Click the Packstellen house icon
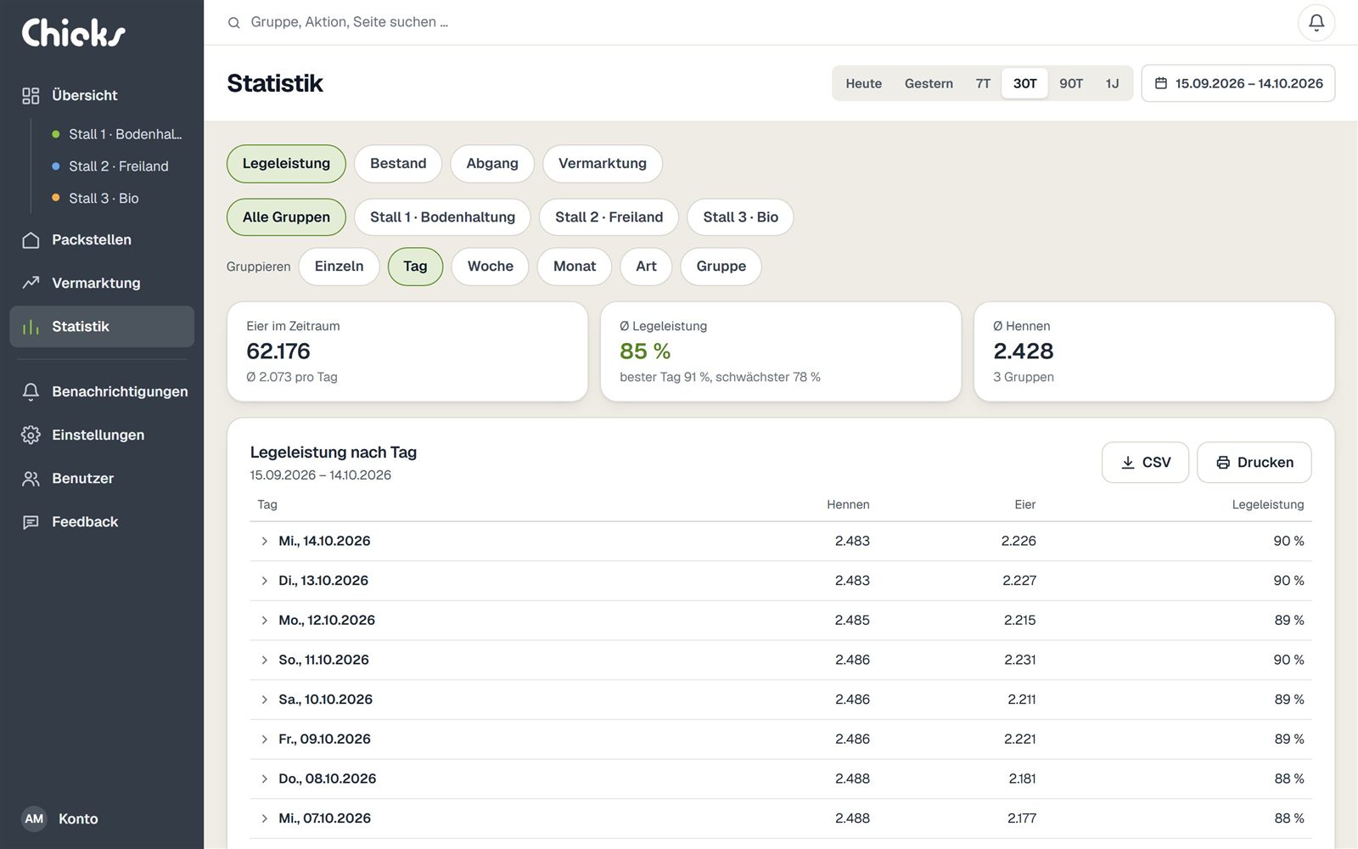Viewport: 1358px width, 849px height. [x=31, y=240]
